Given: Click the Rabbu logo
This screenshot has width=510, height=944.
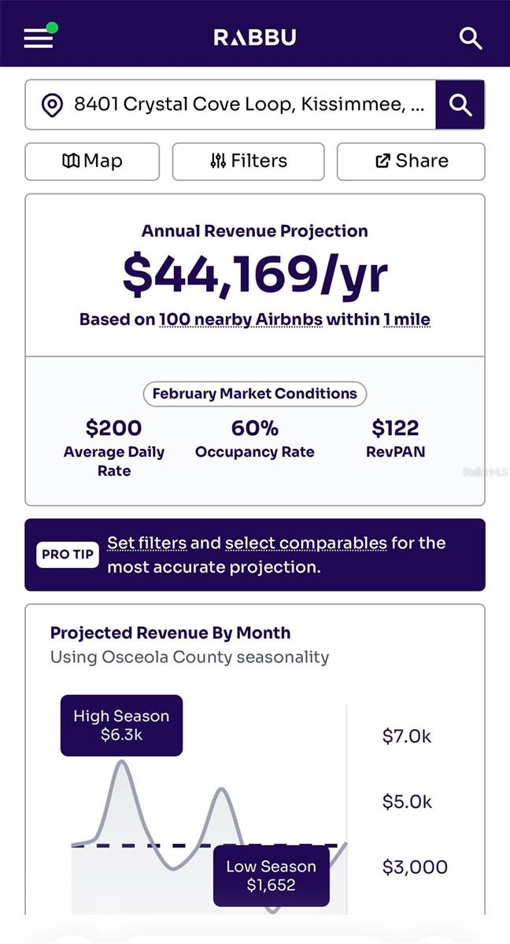Looking at the screenshot, I should [255, 37].
